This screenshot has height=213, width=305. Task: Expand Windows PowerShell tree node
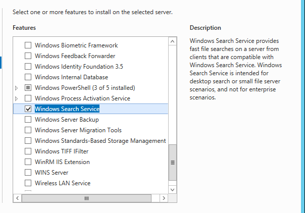coord(17,88)
